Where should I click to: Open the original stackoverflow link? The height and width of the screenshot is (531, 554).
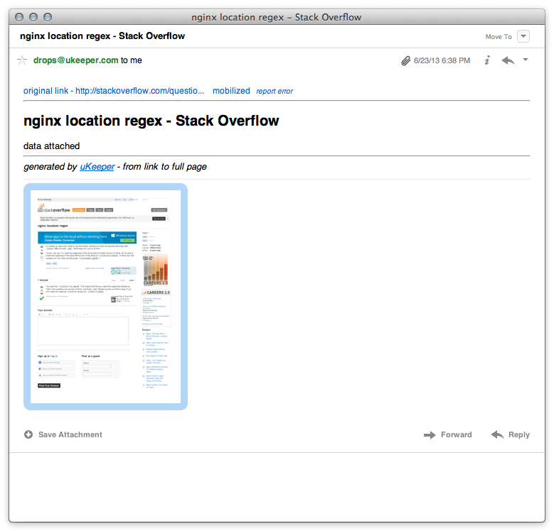114,91
